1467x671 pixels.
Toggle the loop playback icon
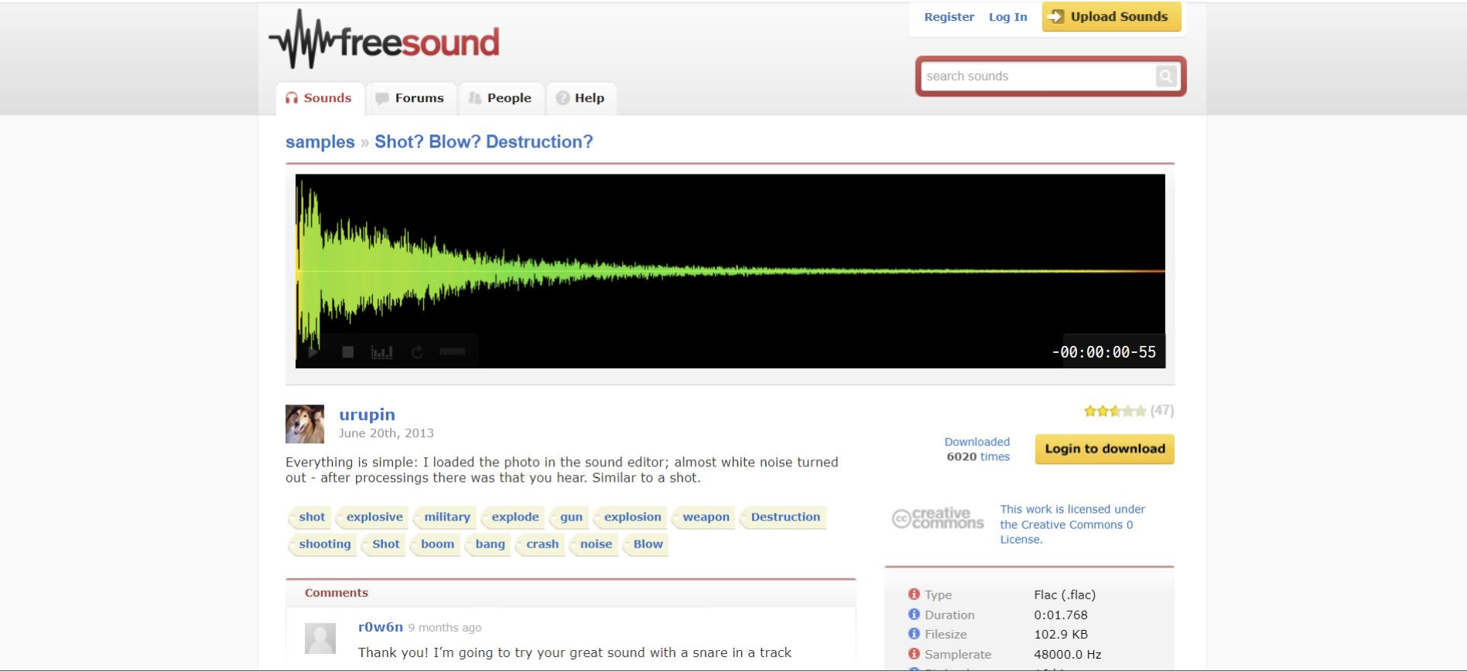pyautogui.click(x=418, y=352)
